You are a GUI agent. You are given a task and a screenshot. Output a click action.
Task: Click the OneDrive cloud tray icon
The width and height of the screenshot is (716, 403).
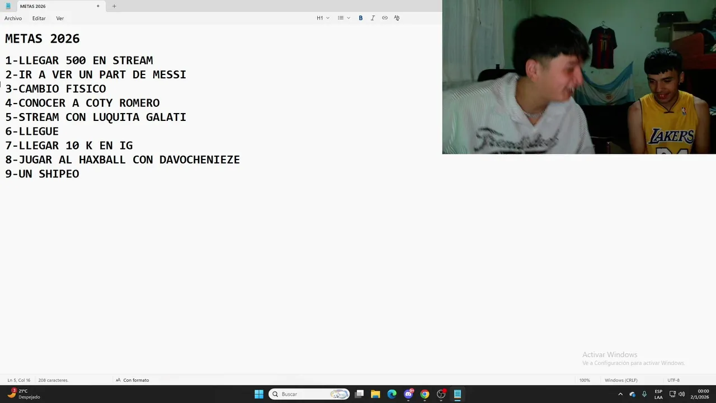click(x=633, y=394)
